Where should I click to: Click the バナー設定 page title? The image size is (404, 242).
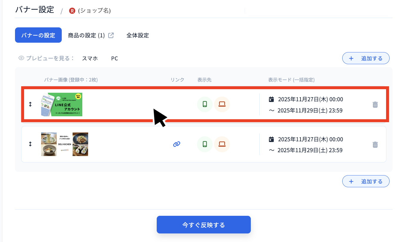(x=35, y=9)
